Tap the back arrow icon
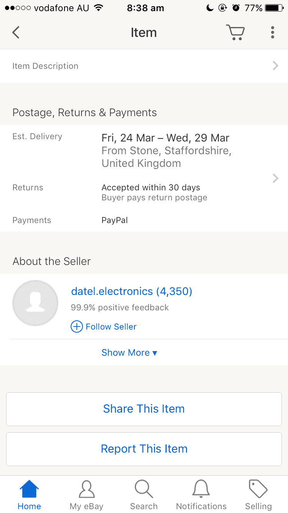The height and width of the screenshot is (513, 288). tap(16, 33)
